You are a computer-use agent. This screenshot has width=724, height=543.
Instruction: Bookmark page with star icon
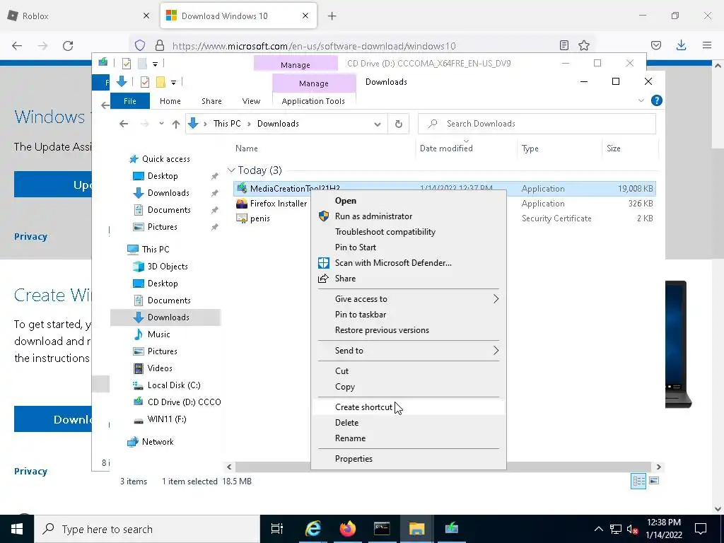(x=584, y=45)
